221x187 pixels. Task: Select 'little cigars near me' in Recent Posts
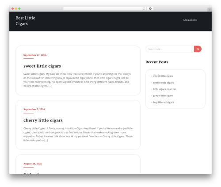point(164,89)
